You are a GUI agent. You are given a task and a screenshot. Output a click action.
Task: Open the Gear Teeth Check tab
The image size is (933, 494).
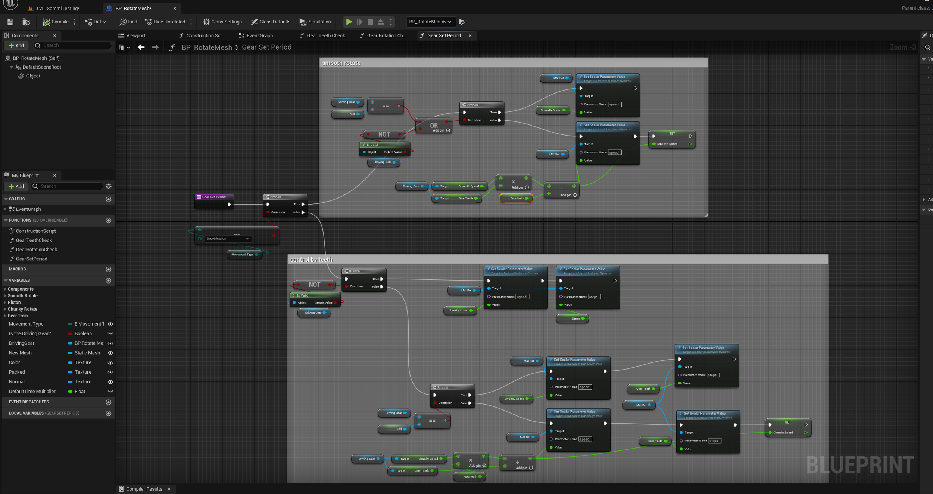pos(325,35)
